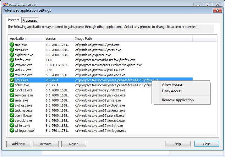Click the green check icon beside firefox.exe

[12, 60]
